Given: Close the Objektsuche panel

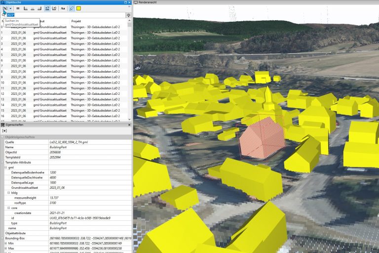Looking at the screenshot, I should tap(129, 2).
